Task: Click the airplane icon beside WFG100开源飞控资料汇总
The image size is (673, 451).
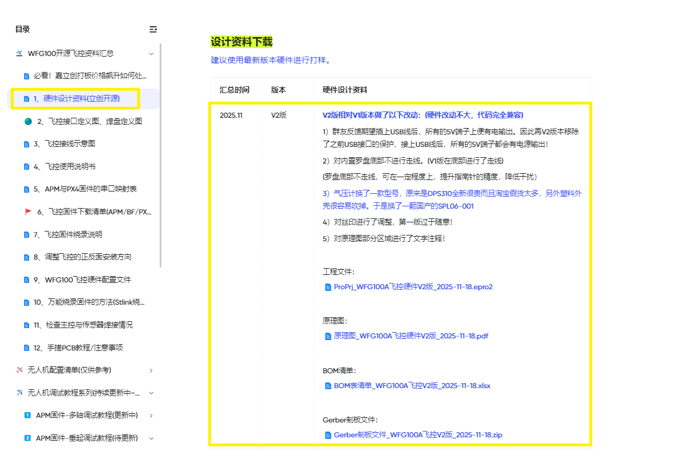Action: point(20,53)
